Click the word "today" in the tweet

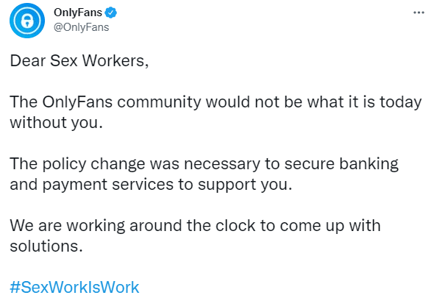401,102
